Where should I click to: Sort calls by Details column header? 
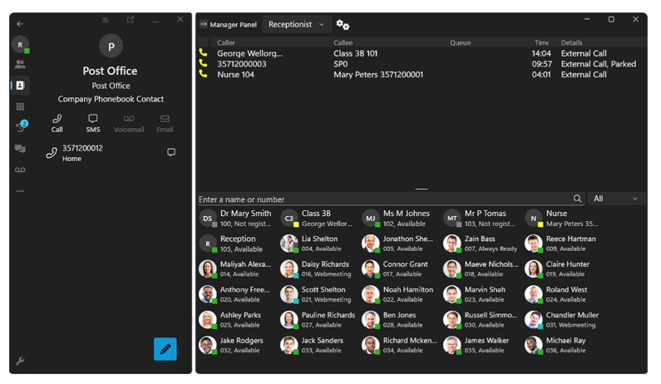572,42
